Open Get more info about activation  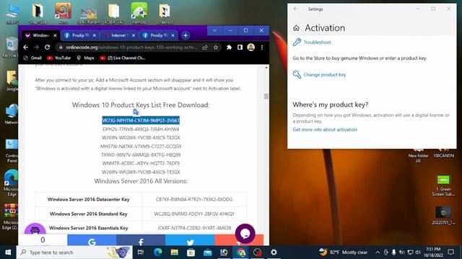(x=325, y=129)
